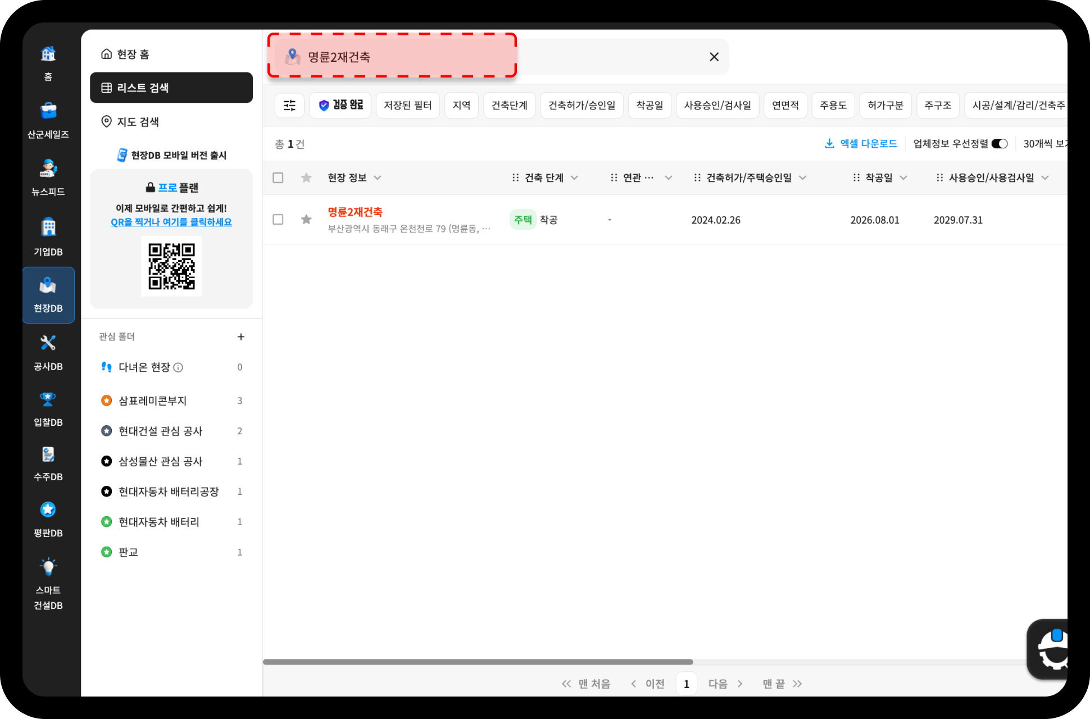This screenshot has height=719, width=1090.
Task: Click the QR을 찍거나 여기를 클릭하세요 link
Action: tap(171, 222)
